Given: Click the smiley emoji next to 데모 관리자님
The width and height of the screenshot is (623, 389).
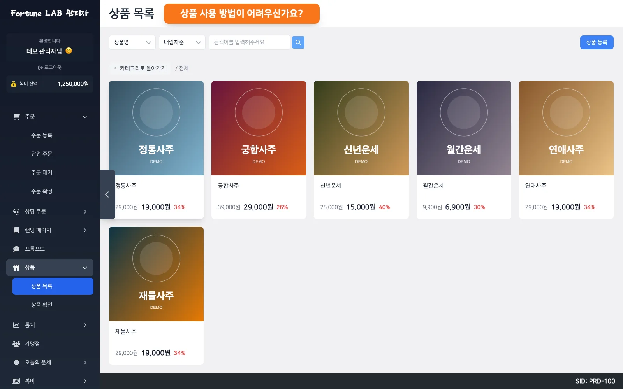Looking at the screenshot, I should click(x=69, y=51).
